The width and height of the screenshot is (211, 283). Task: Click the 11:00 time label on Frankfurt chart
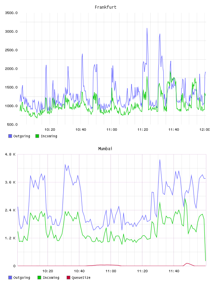pyautogui.click(x=112, y=130)
